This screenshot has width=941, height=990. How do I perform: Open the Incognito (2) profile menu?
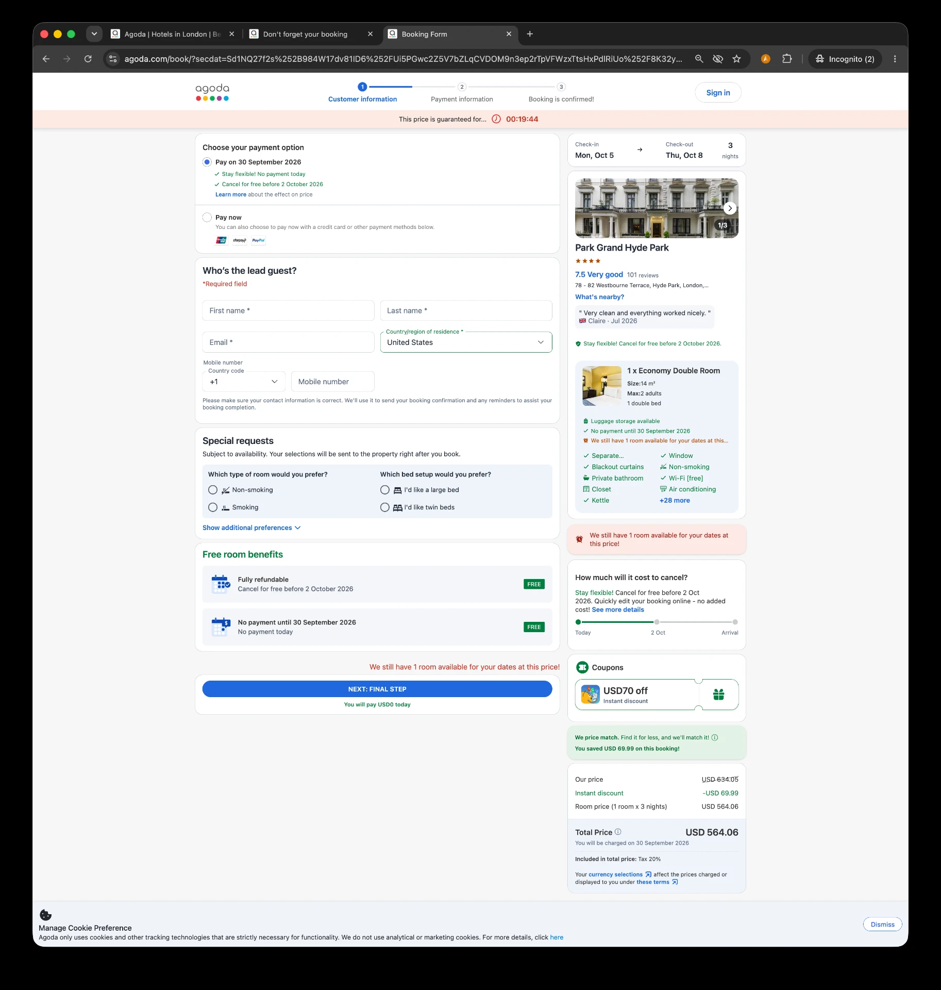pos(845,59)
